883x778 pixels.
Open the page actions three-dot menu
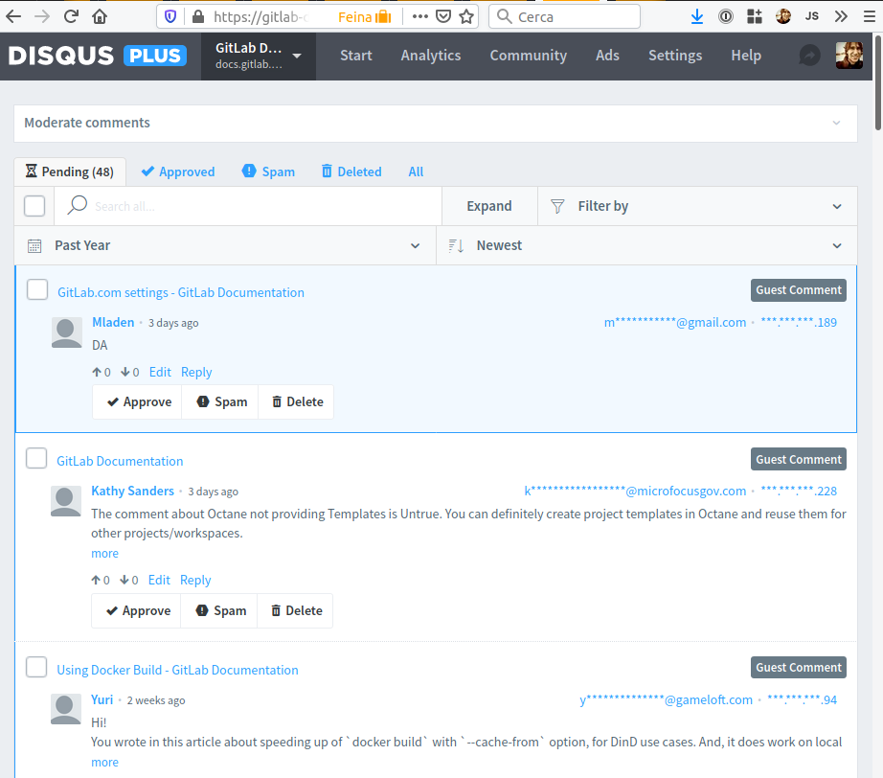[420, 16]
